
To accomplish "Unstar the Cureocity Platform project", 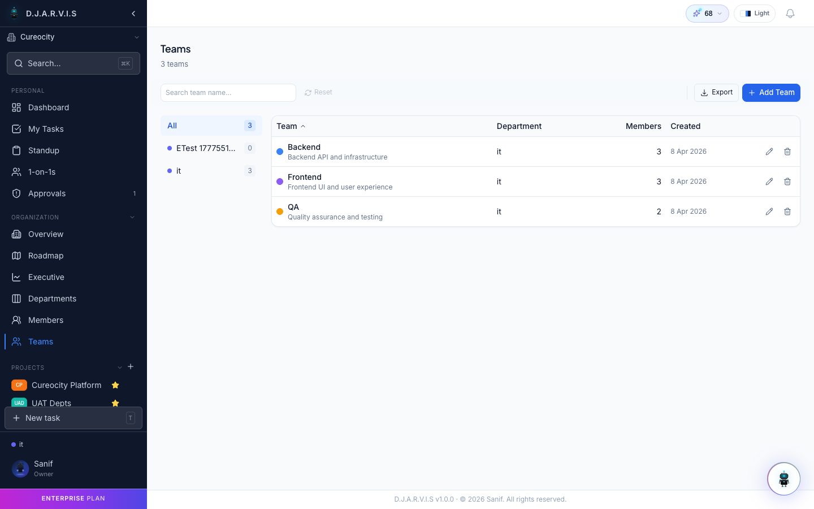I will point(115,385).
